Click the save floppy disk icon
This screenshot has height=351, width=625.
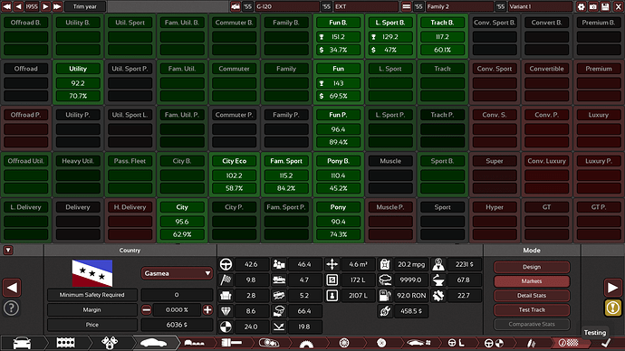(605, 6)
